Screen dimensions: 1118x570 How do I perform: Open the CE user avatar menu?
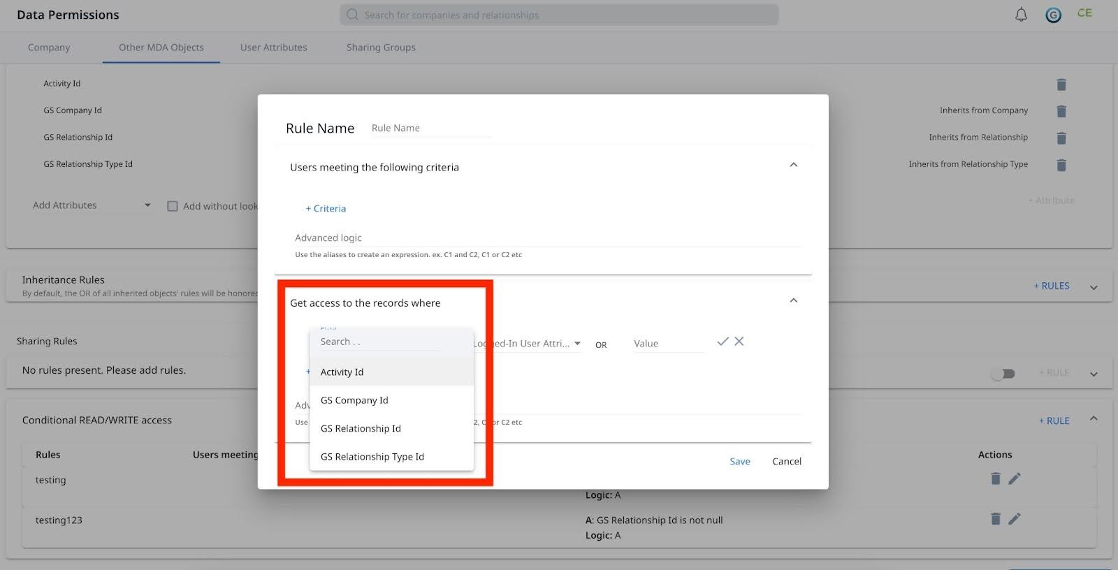pyautogui.click(x=1084, y=13)
